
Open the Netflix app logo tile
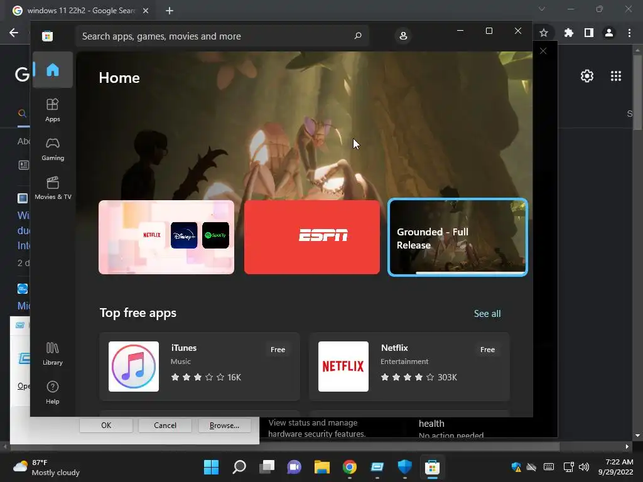343,367
